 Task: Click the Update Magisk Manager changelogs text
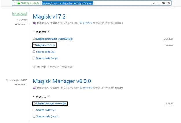(x=53, y=67)
